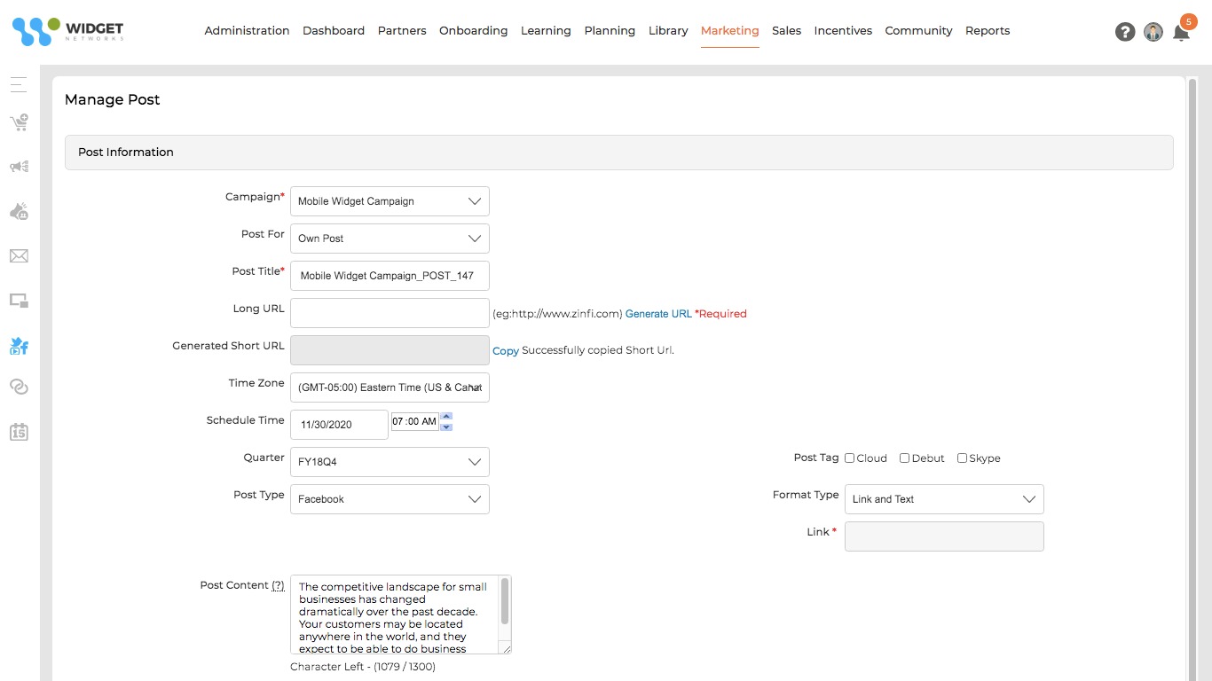Open the Reports menu

coord(988,31)
